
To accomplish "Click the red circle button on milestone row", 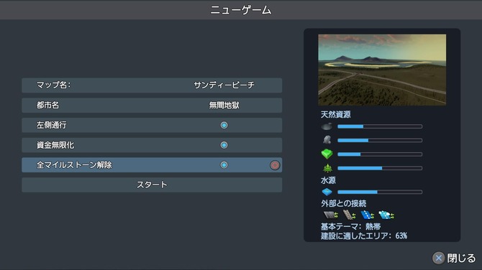I will point(275,165).
